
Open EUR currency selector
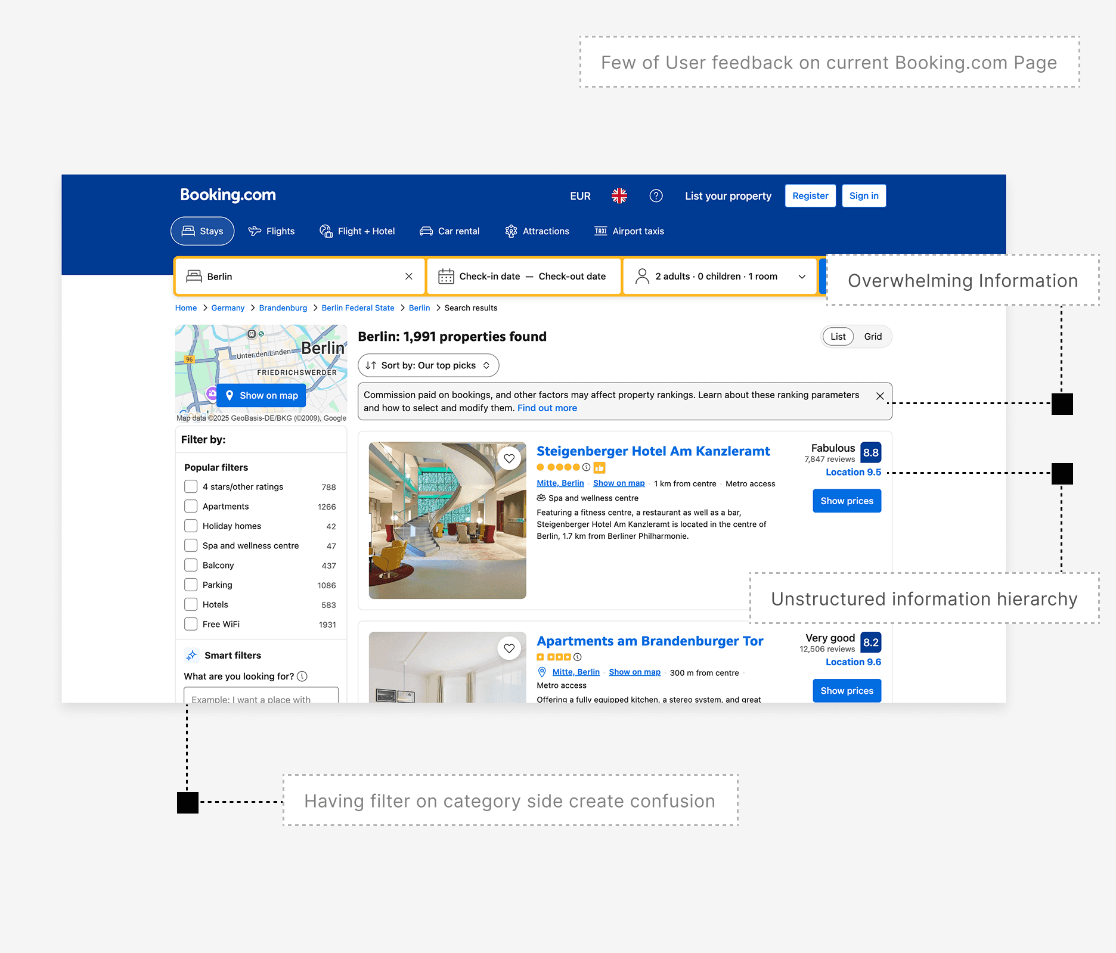point(580,196)
